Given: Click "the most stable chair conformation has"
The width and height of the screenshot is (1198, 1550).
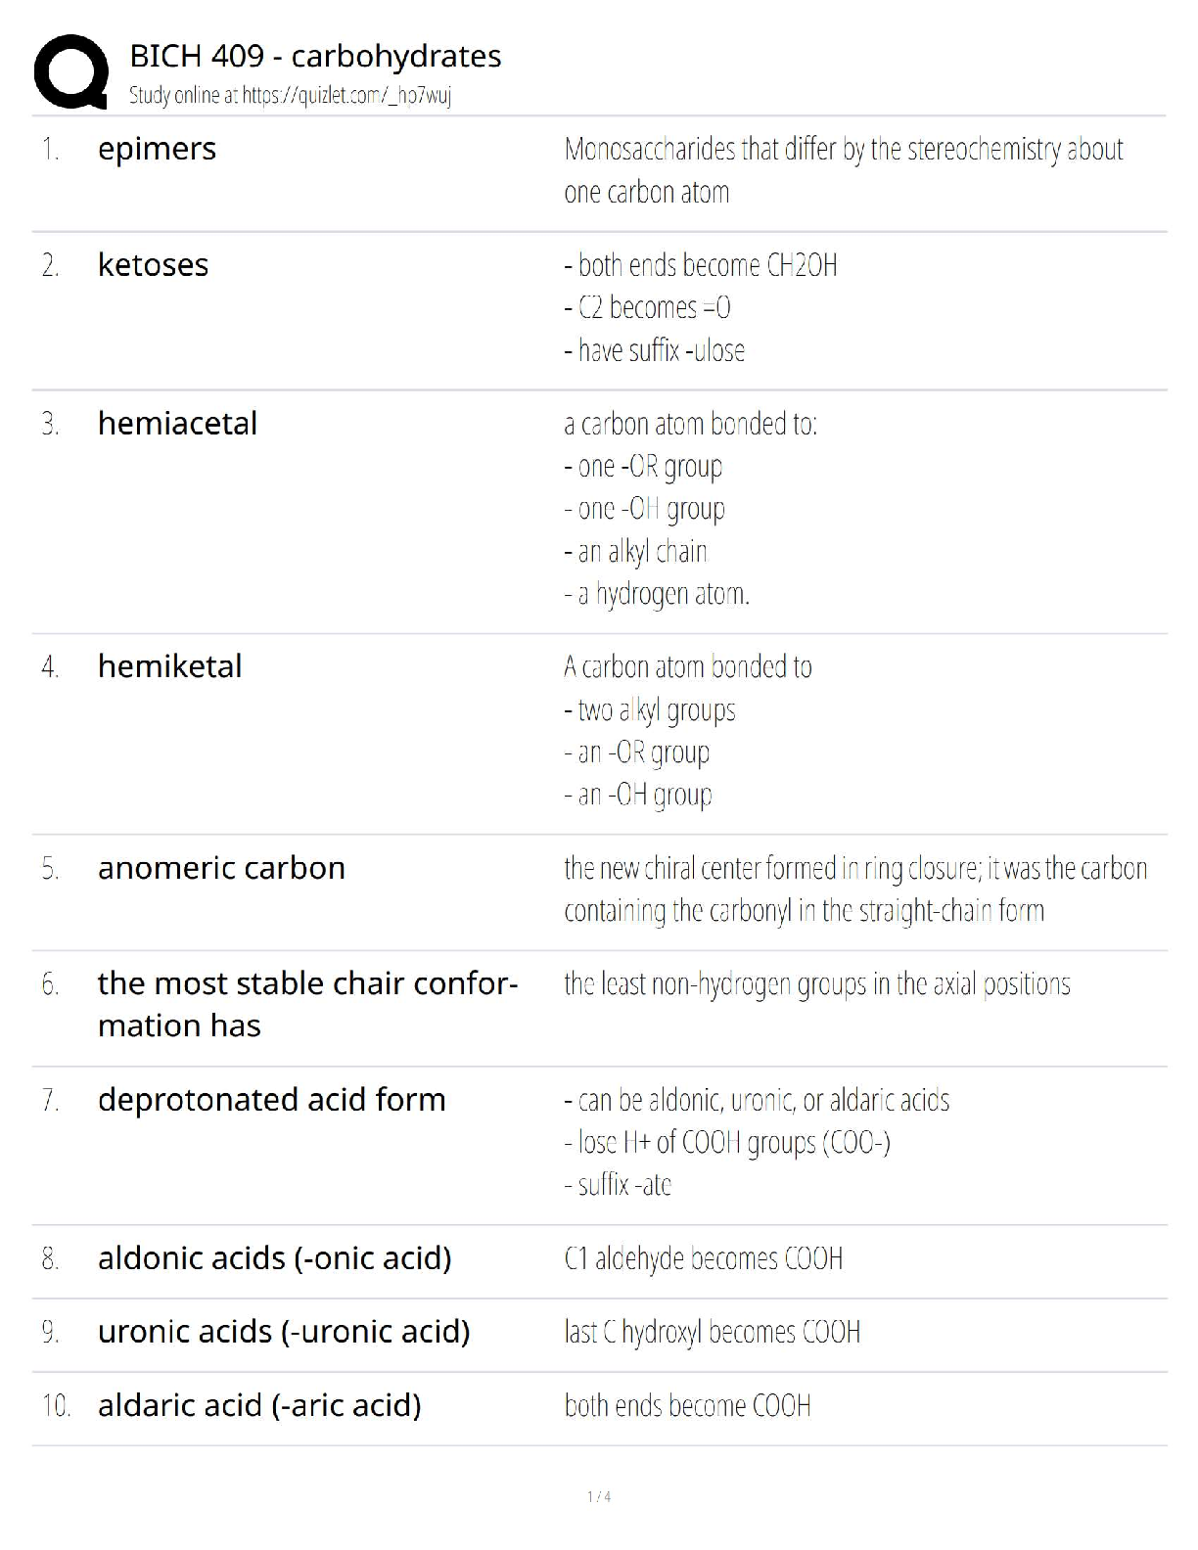Looking at the screenshot, I should click(307, 1004).
